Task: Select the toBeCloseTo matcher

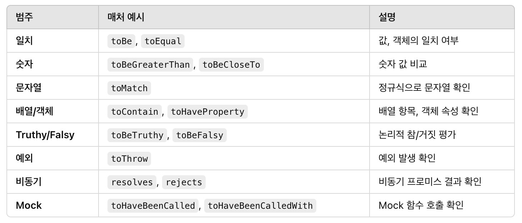Action: [x=231, y=64]
